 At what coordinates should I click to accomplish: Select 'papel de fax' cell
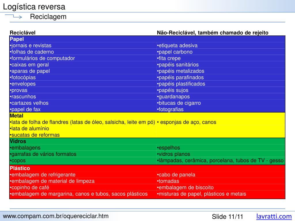click(x=25, y=109)
